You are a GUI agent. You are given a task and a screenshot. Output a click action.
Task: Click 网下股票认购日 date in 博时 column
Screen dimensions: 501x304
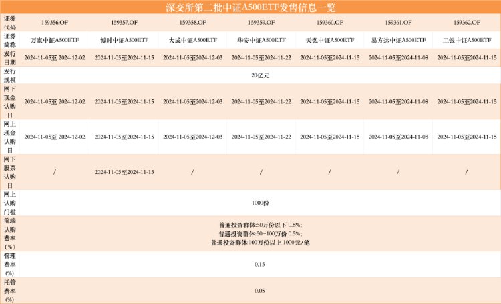(124, 172)
